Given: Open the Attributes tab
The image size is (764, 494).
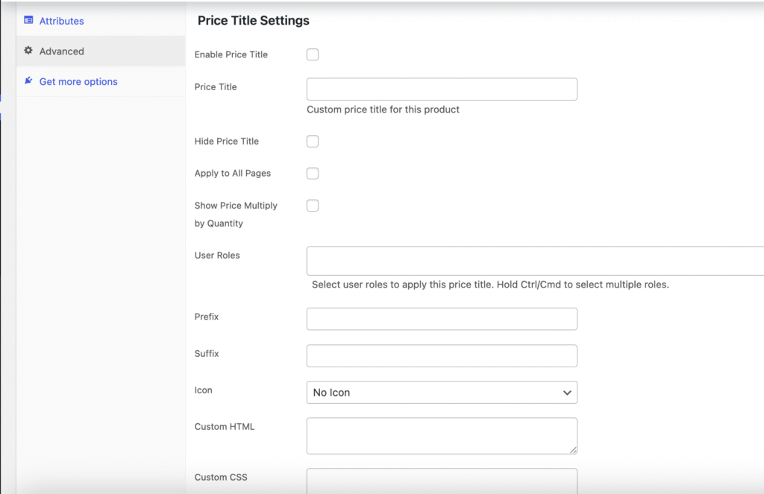Looking at the screenshot, I should (x=61, y=21).
